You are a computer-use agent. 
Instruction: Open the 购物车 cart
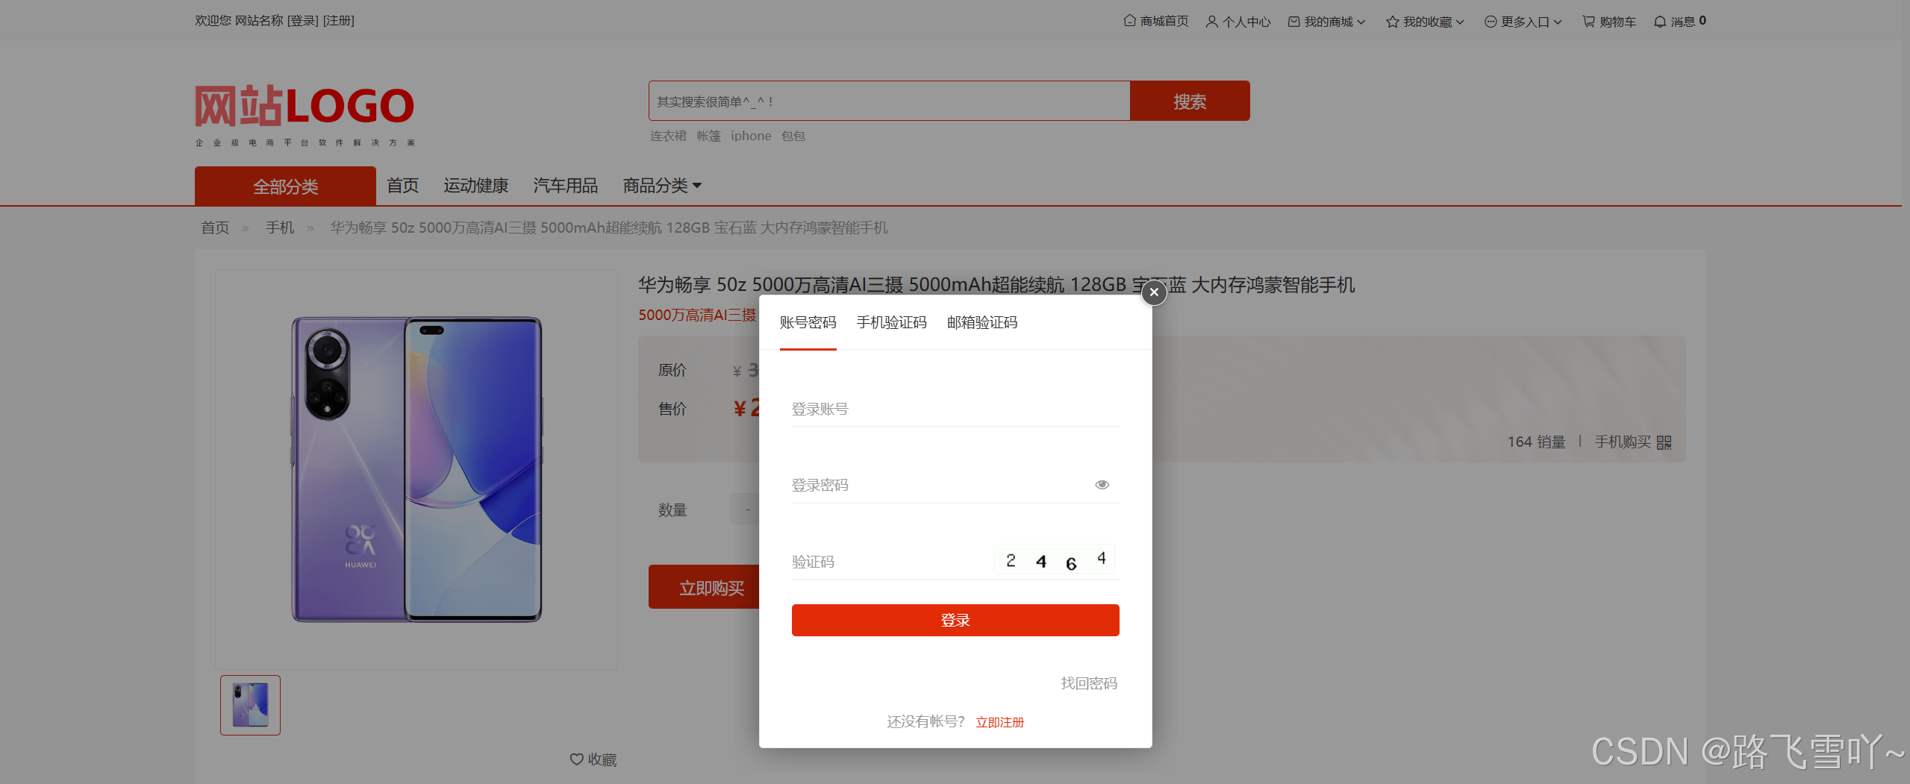tap(1609, 22)
